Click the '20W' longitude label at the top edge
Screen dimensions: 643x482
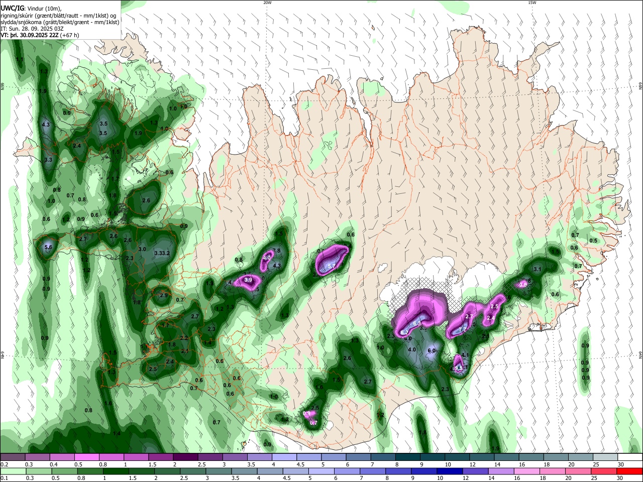[x=267, y=3]
